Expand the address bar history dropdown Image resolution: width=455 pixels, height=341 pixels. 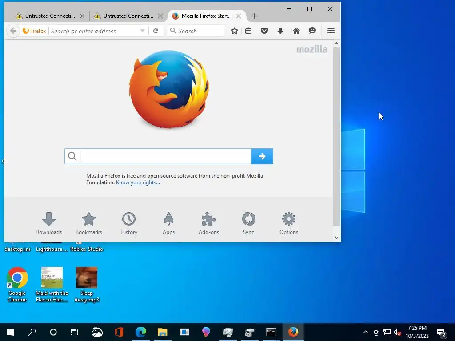point(142,31)
